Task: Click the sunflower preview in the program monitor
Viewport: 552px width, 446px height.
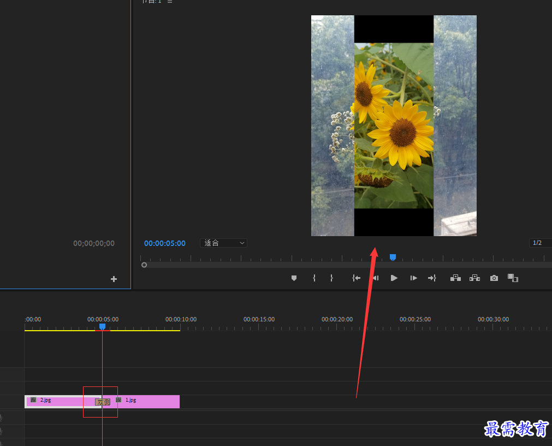Action: [394, 125]
